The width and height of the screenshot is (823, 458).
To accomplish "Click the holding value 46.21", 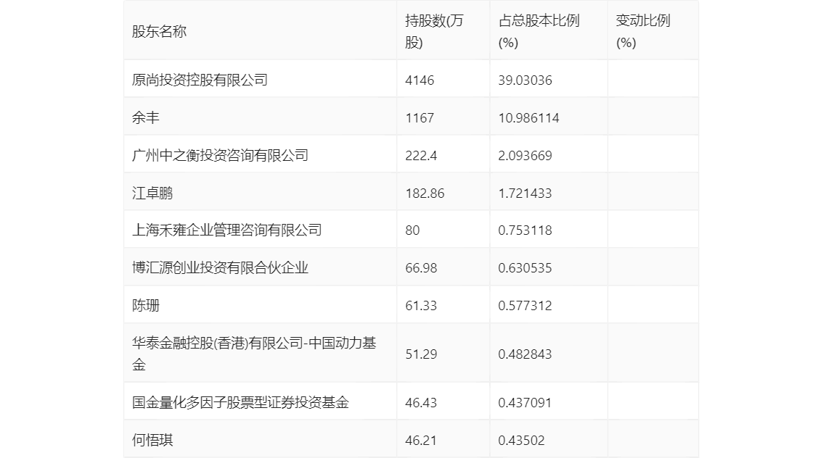I will (421, 440).
